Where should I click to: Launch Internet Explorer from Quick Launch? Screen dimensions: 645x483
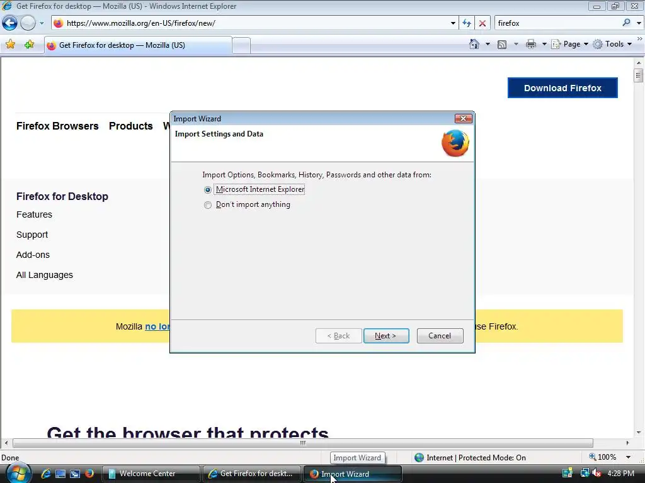46,474
